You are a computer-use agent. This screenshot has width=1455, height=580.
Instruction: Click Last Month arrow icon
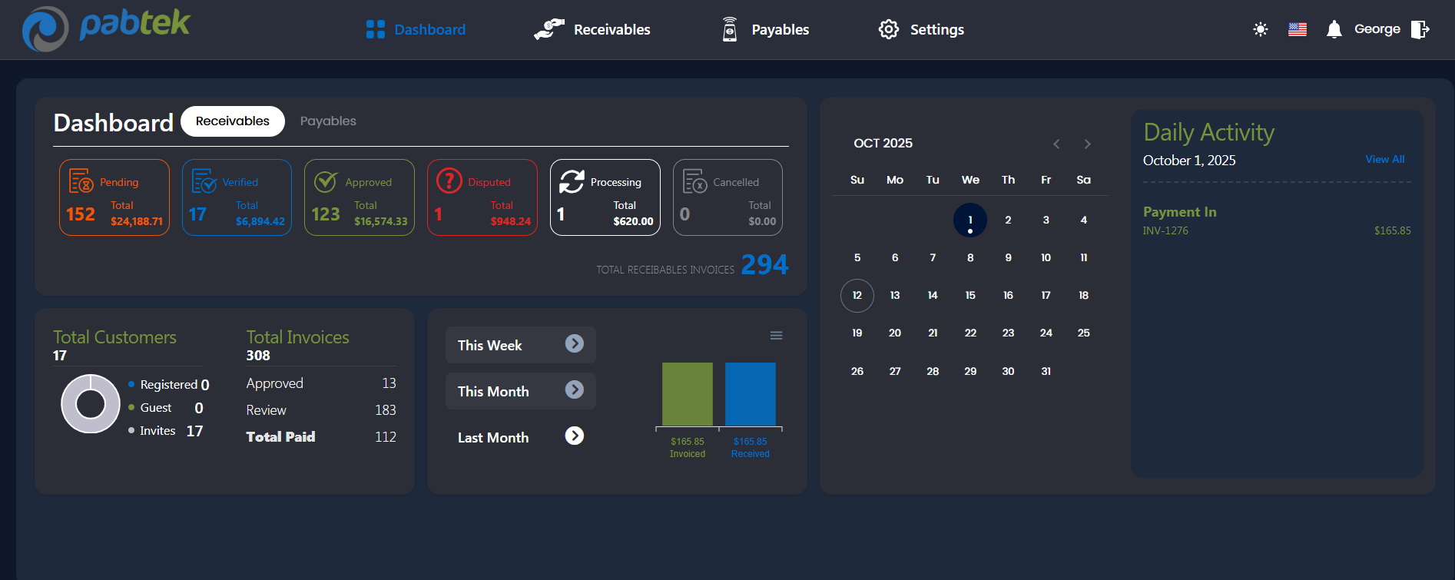coord(575,436)
